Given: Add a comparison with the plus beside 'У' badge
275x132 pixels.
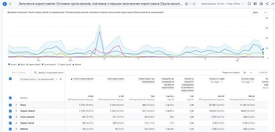Looking at the screenshot, I should (10, 4).
